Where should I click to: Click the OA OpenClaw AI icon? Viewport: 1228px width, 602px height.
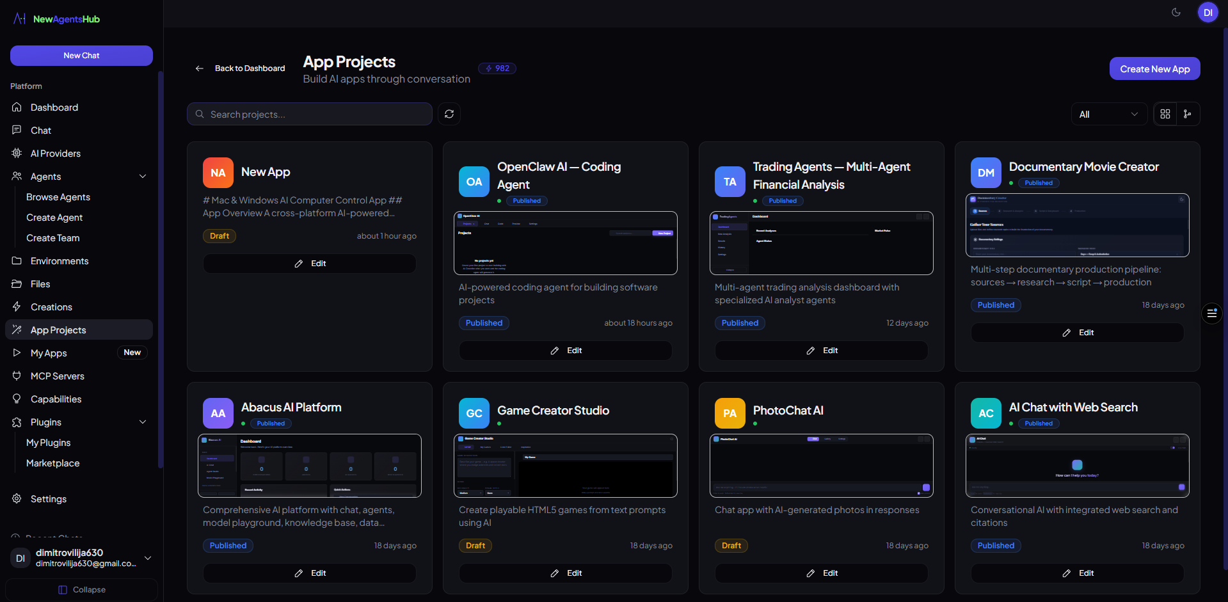(474, 182)
